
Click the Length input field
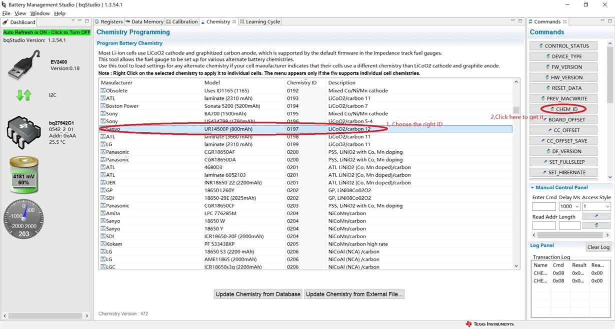pos(569,226)
